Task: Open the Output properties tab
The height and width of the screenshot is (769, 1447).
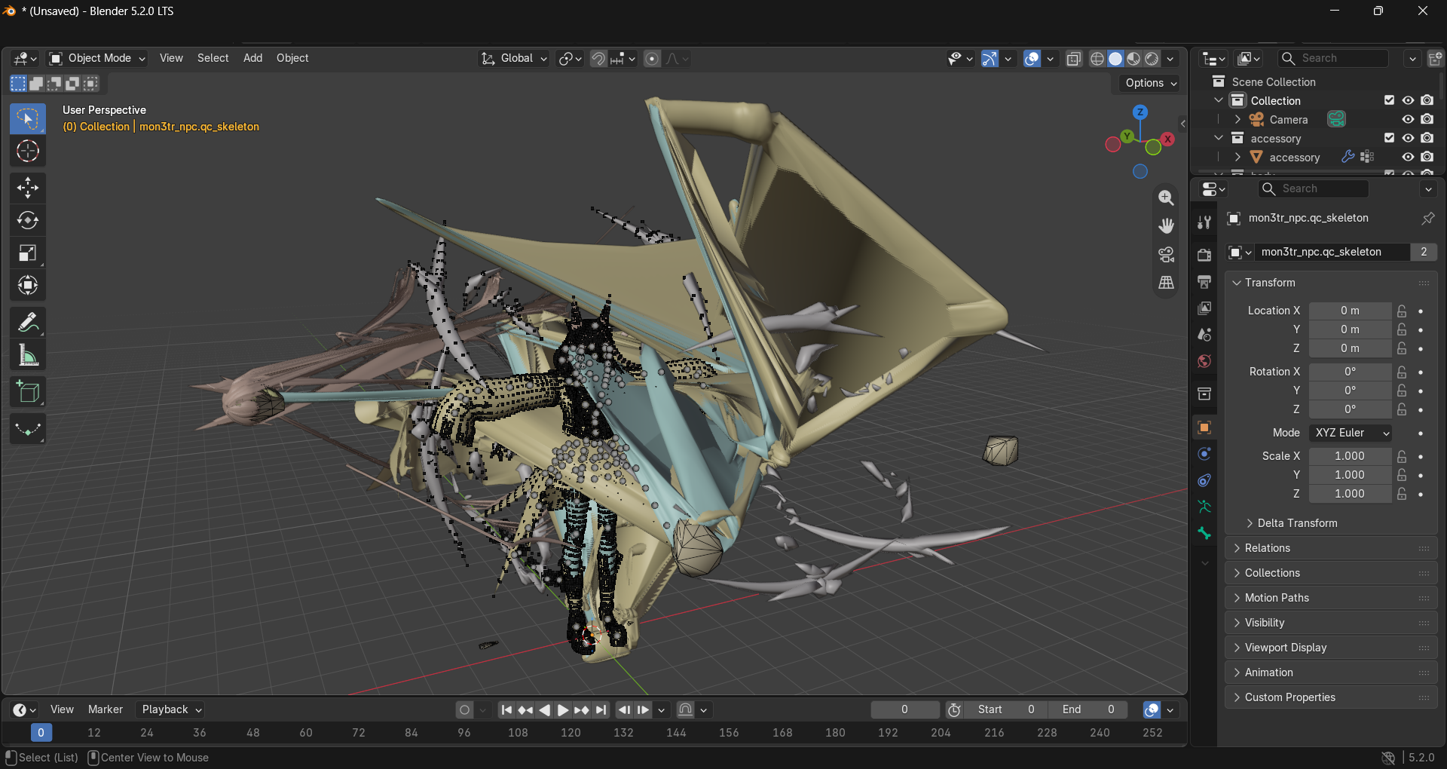Action: (1204, 282)
